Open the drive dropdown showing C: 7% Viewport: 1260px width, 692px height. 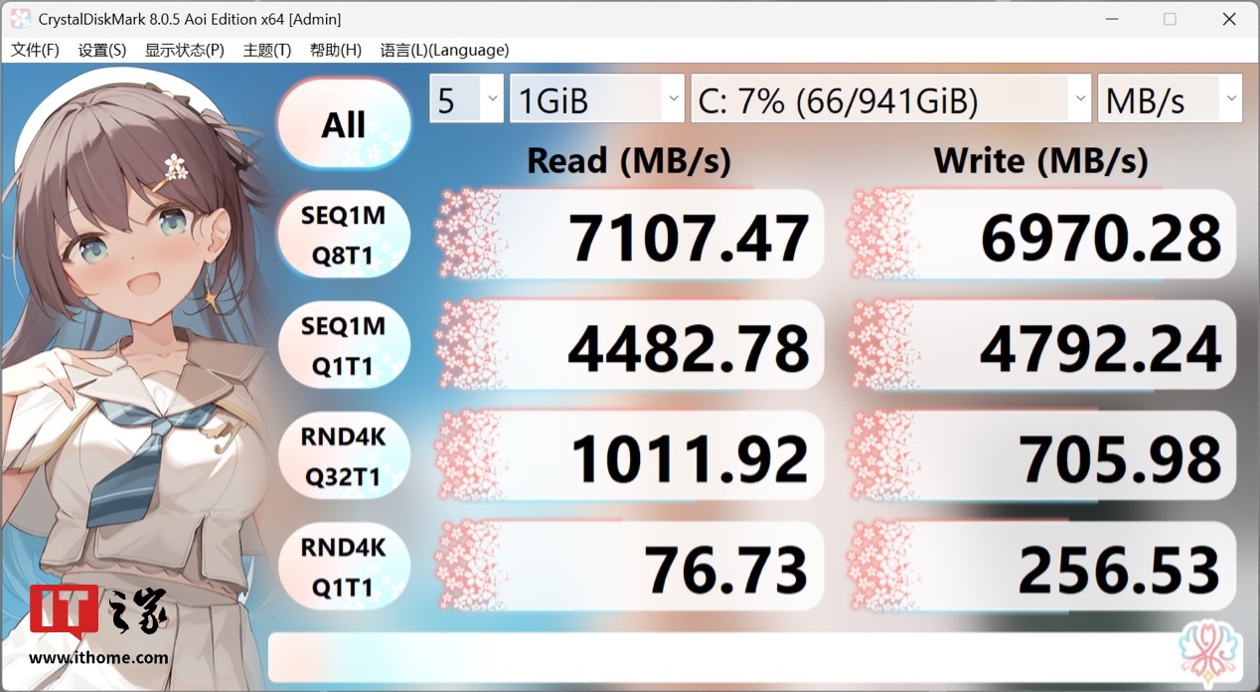891,98
